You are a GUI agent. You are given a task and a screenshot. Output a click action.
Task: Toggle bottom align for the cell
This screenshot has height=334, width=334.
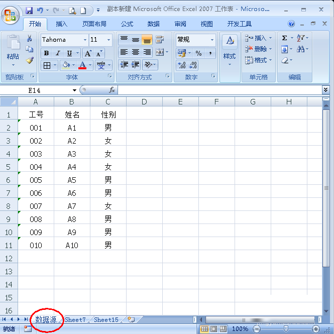pyautogui.click(x=147, y=39)
